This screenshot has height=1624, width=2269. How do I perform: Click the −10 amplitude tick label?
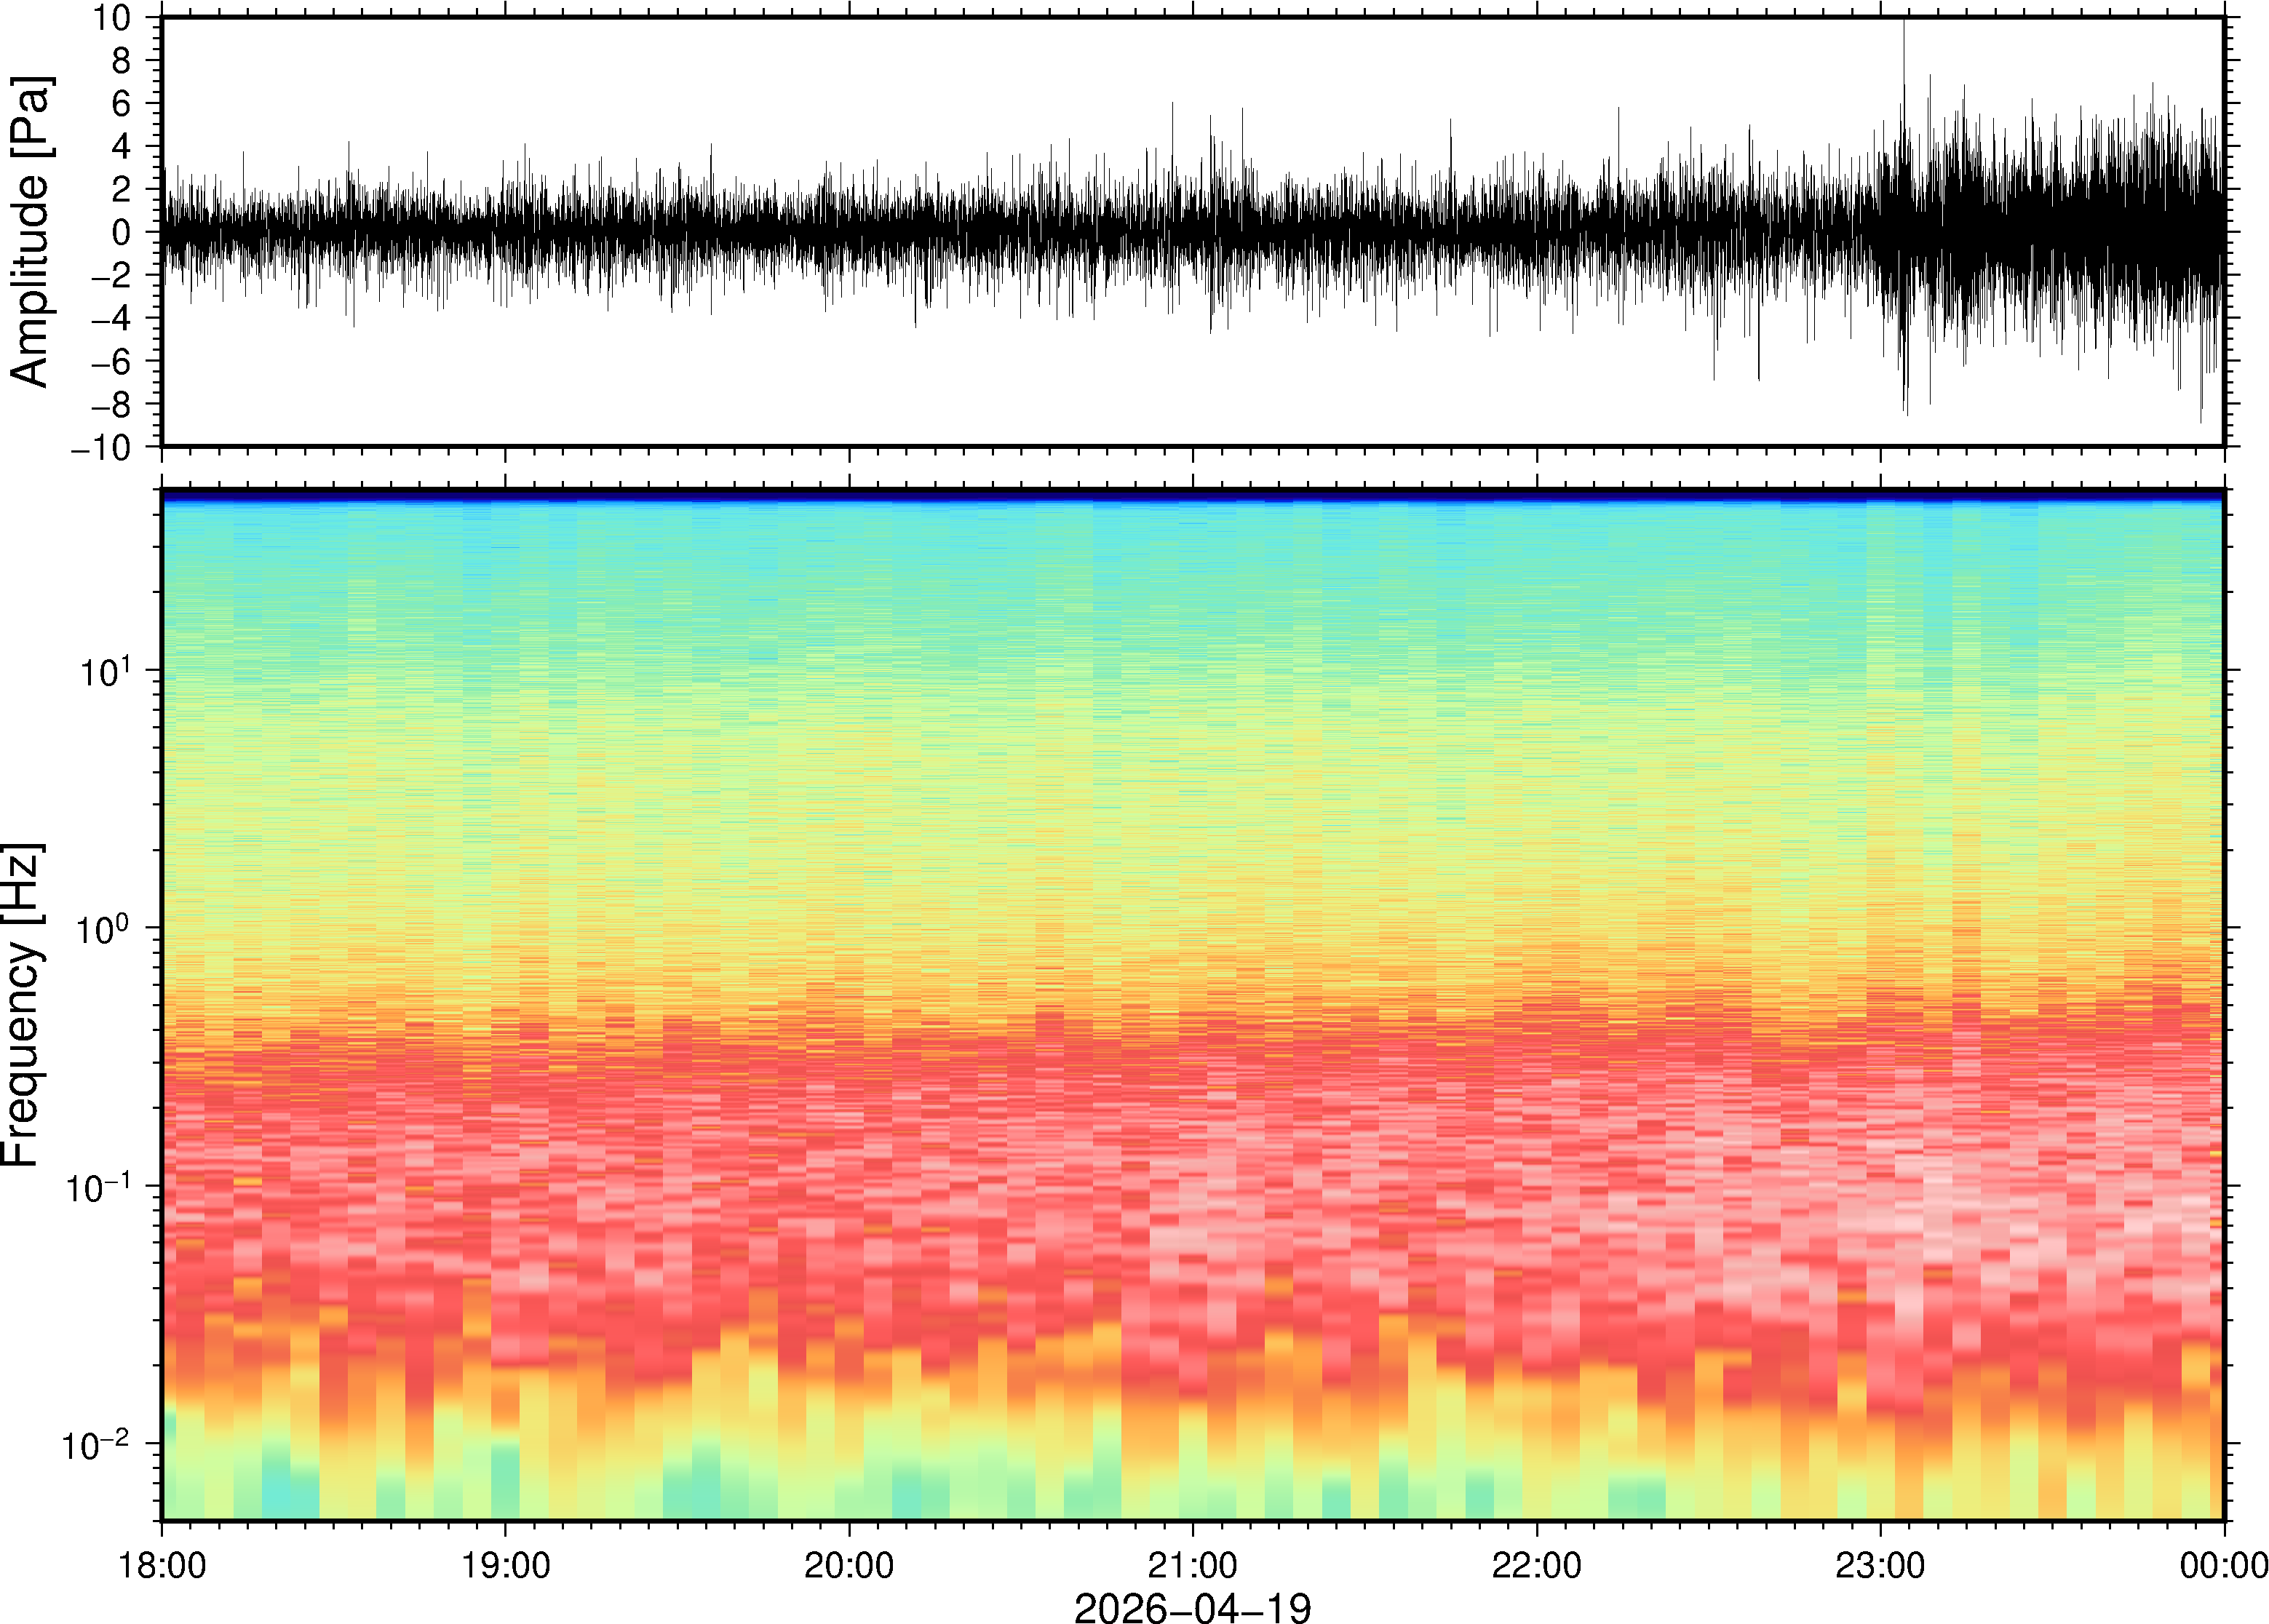102,448
